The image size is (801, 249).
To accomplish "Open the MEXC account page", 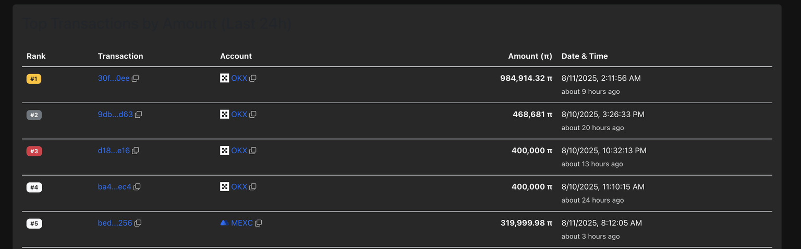I will coord(241,223).
